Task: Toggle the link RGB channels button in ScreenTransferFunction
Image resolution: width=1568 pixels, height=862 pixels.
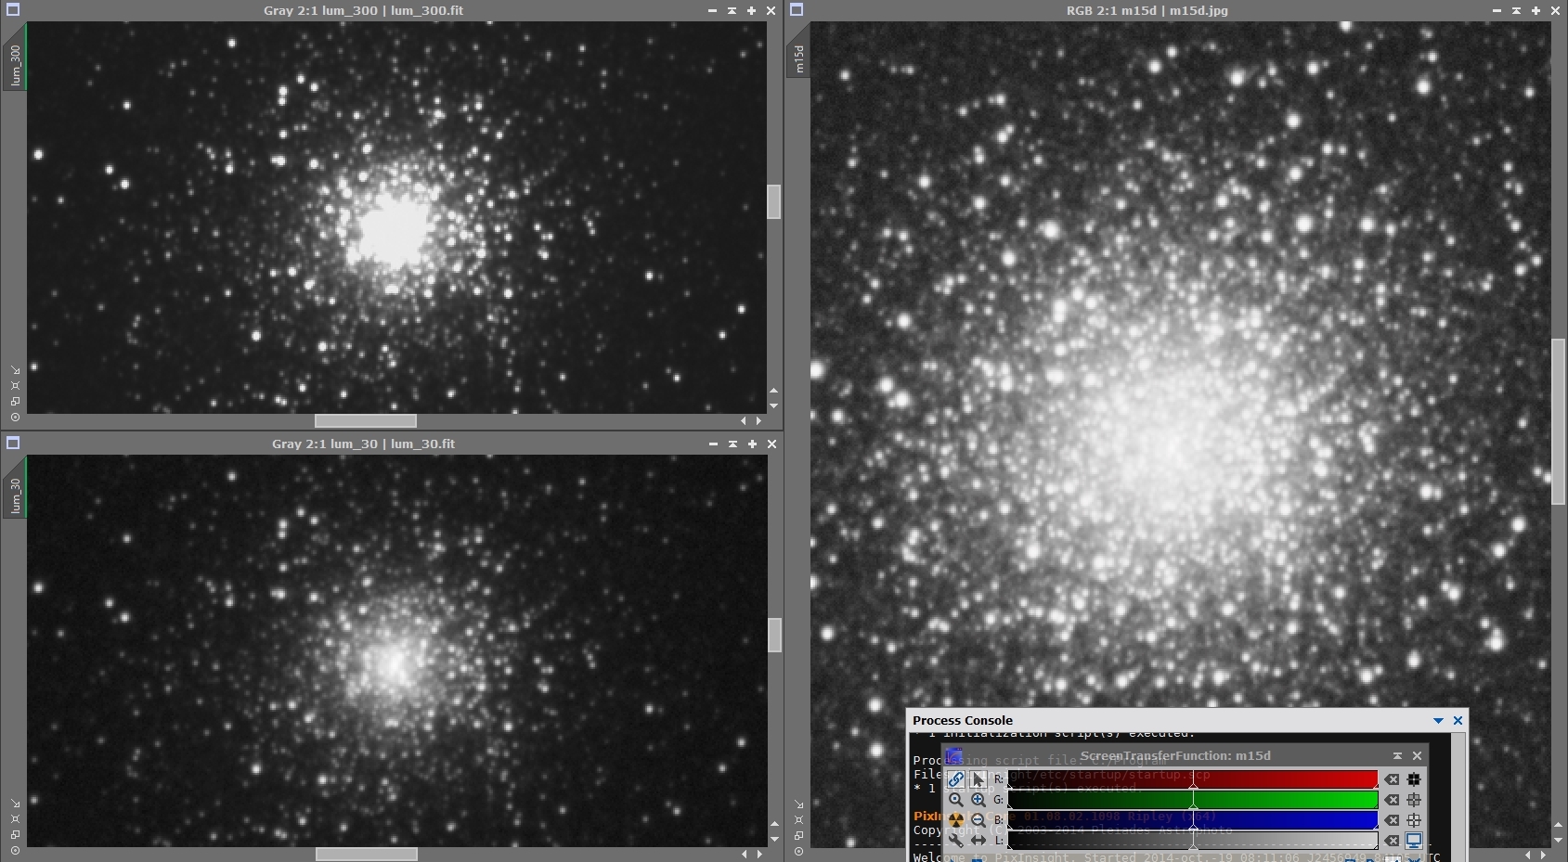Action: click(956, 779)
